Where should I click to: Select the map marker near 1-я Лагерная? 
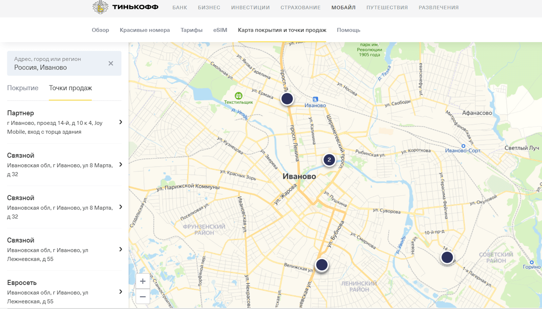coord(447,257)
